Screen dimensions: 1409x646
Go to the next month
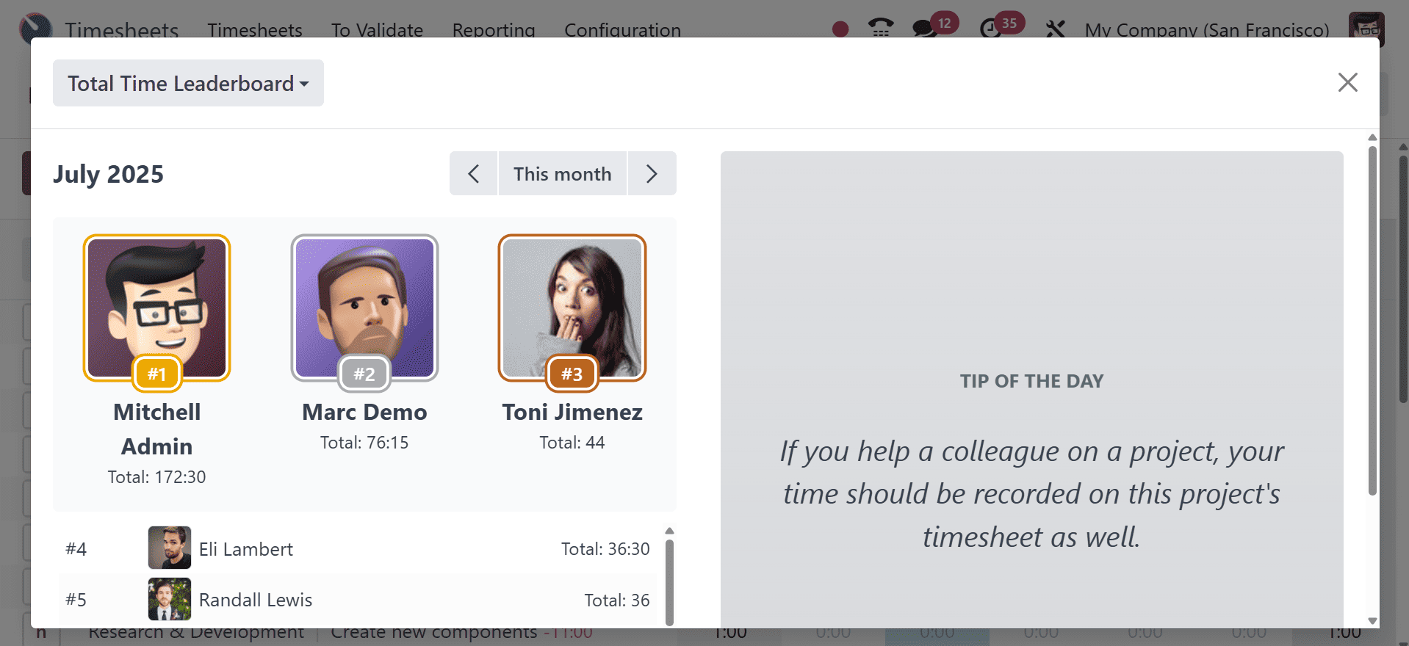652,174
